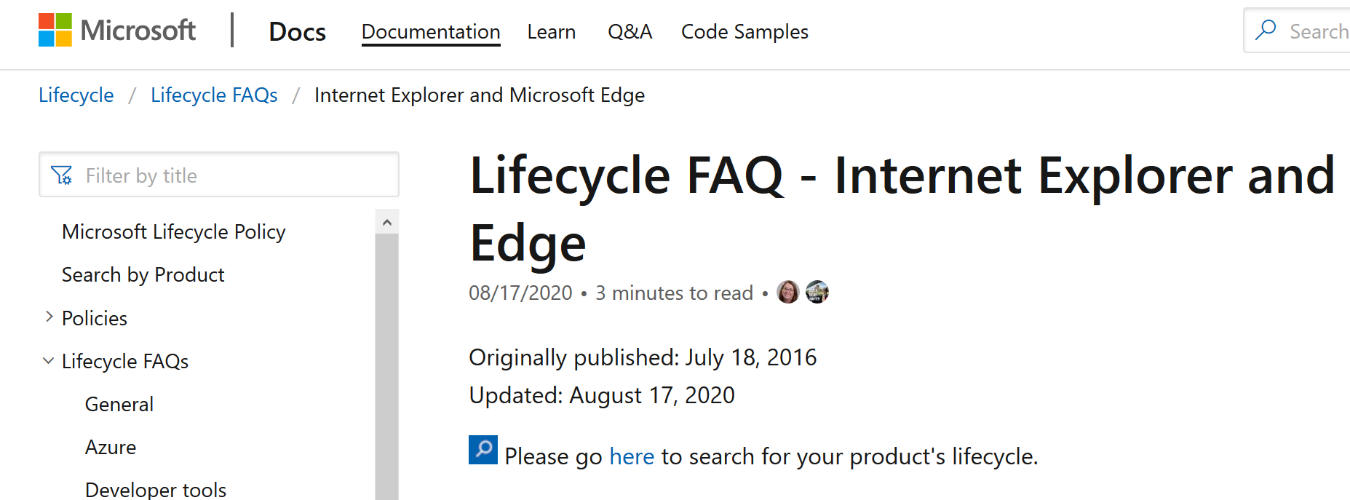Click the filter icon in title filter box
This screenshot has width=1350, height=500.
pos(62,175)
